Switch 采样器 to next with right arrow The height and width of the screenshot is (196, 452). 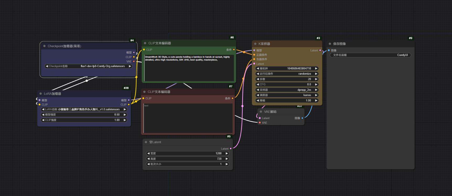point(316,90)
